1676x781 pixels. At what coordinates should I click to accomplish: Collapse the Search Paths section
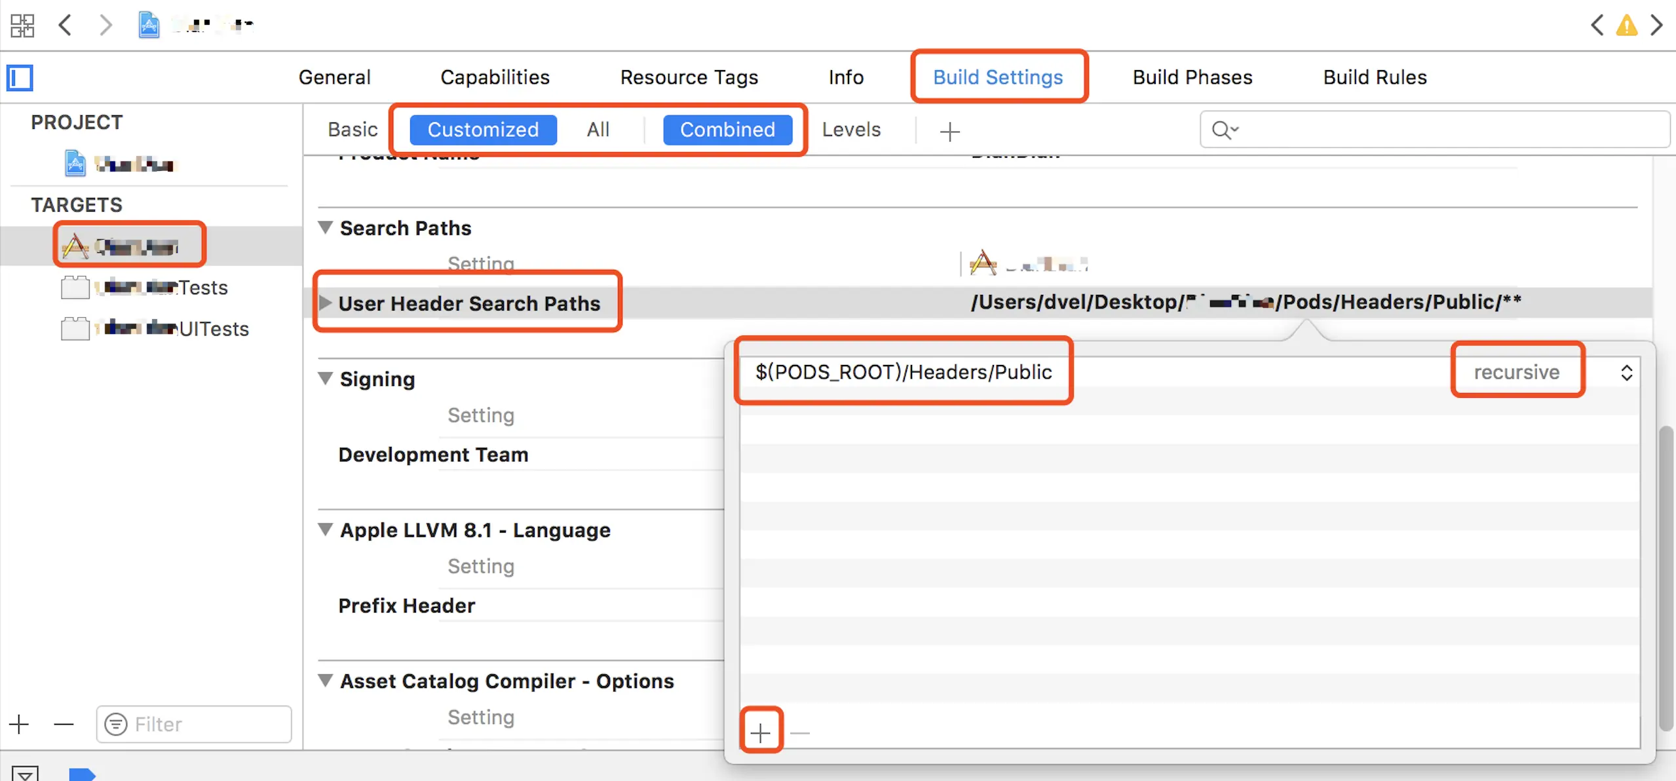[326, 227]
